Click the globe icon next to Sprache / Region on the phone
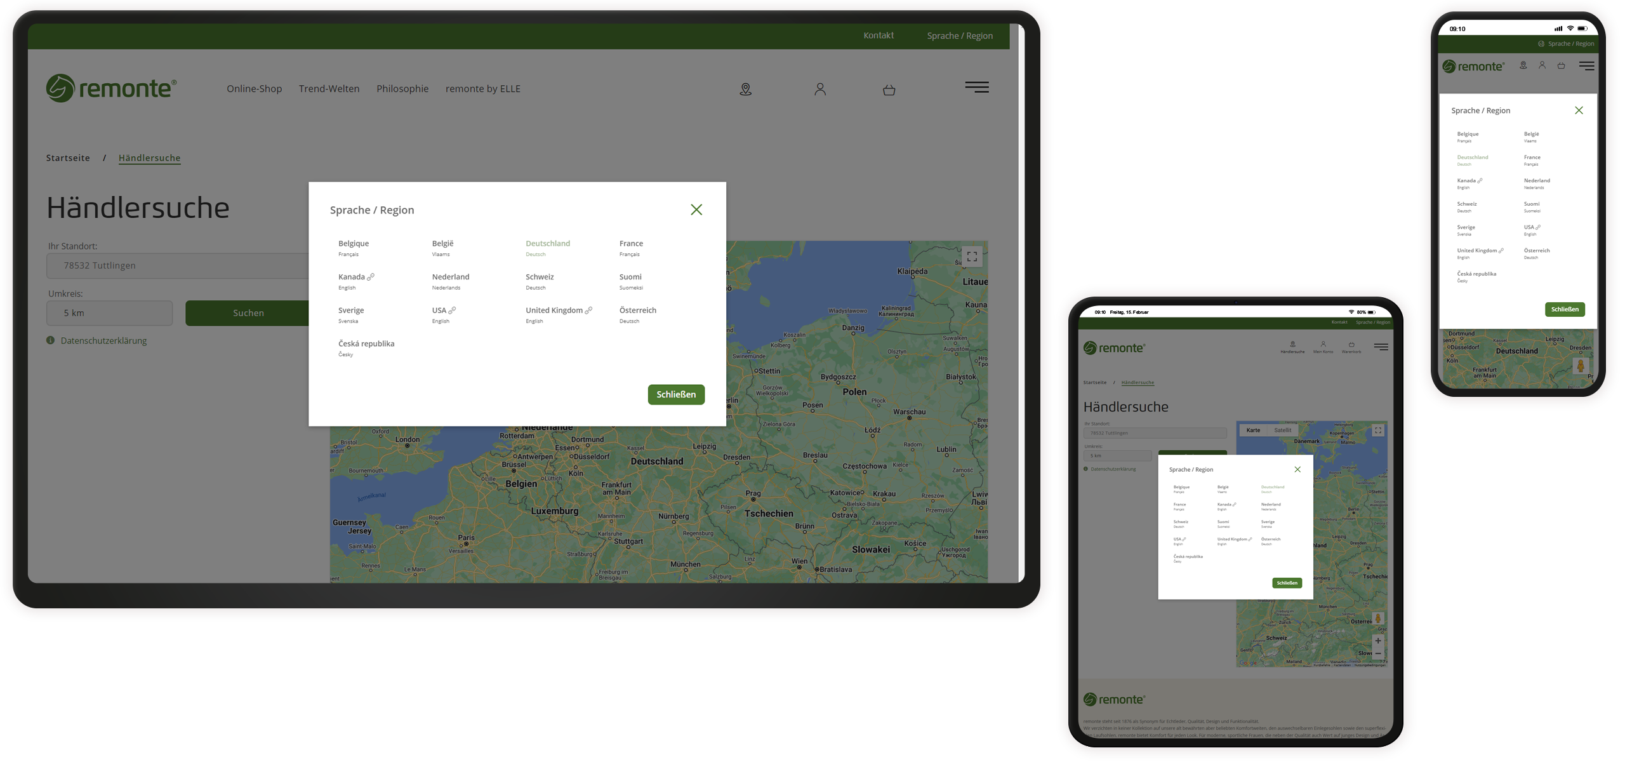Viewport: 1625px width, 762px height. tap(1541, 43)
